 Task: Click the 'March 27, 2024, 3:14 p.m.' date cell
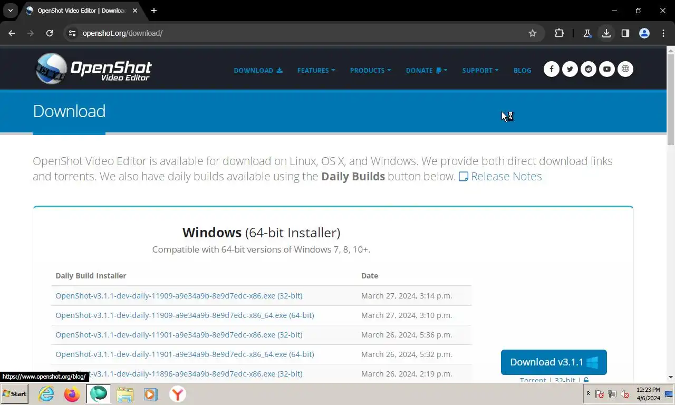click(x=407, y=296)
